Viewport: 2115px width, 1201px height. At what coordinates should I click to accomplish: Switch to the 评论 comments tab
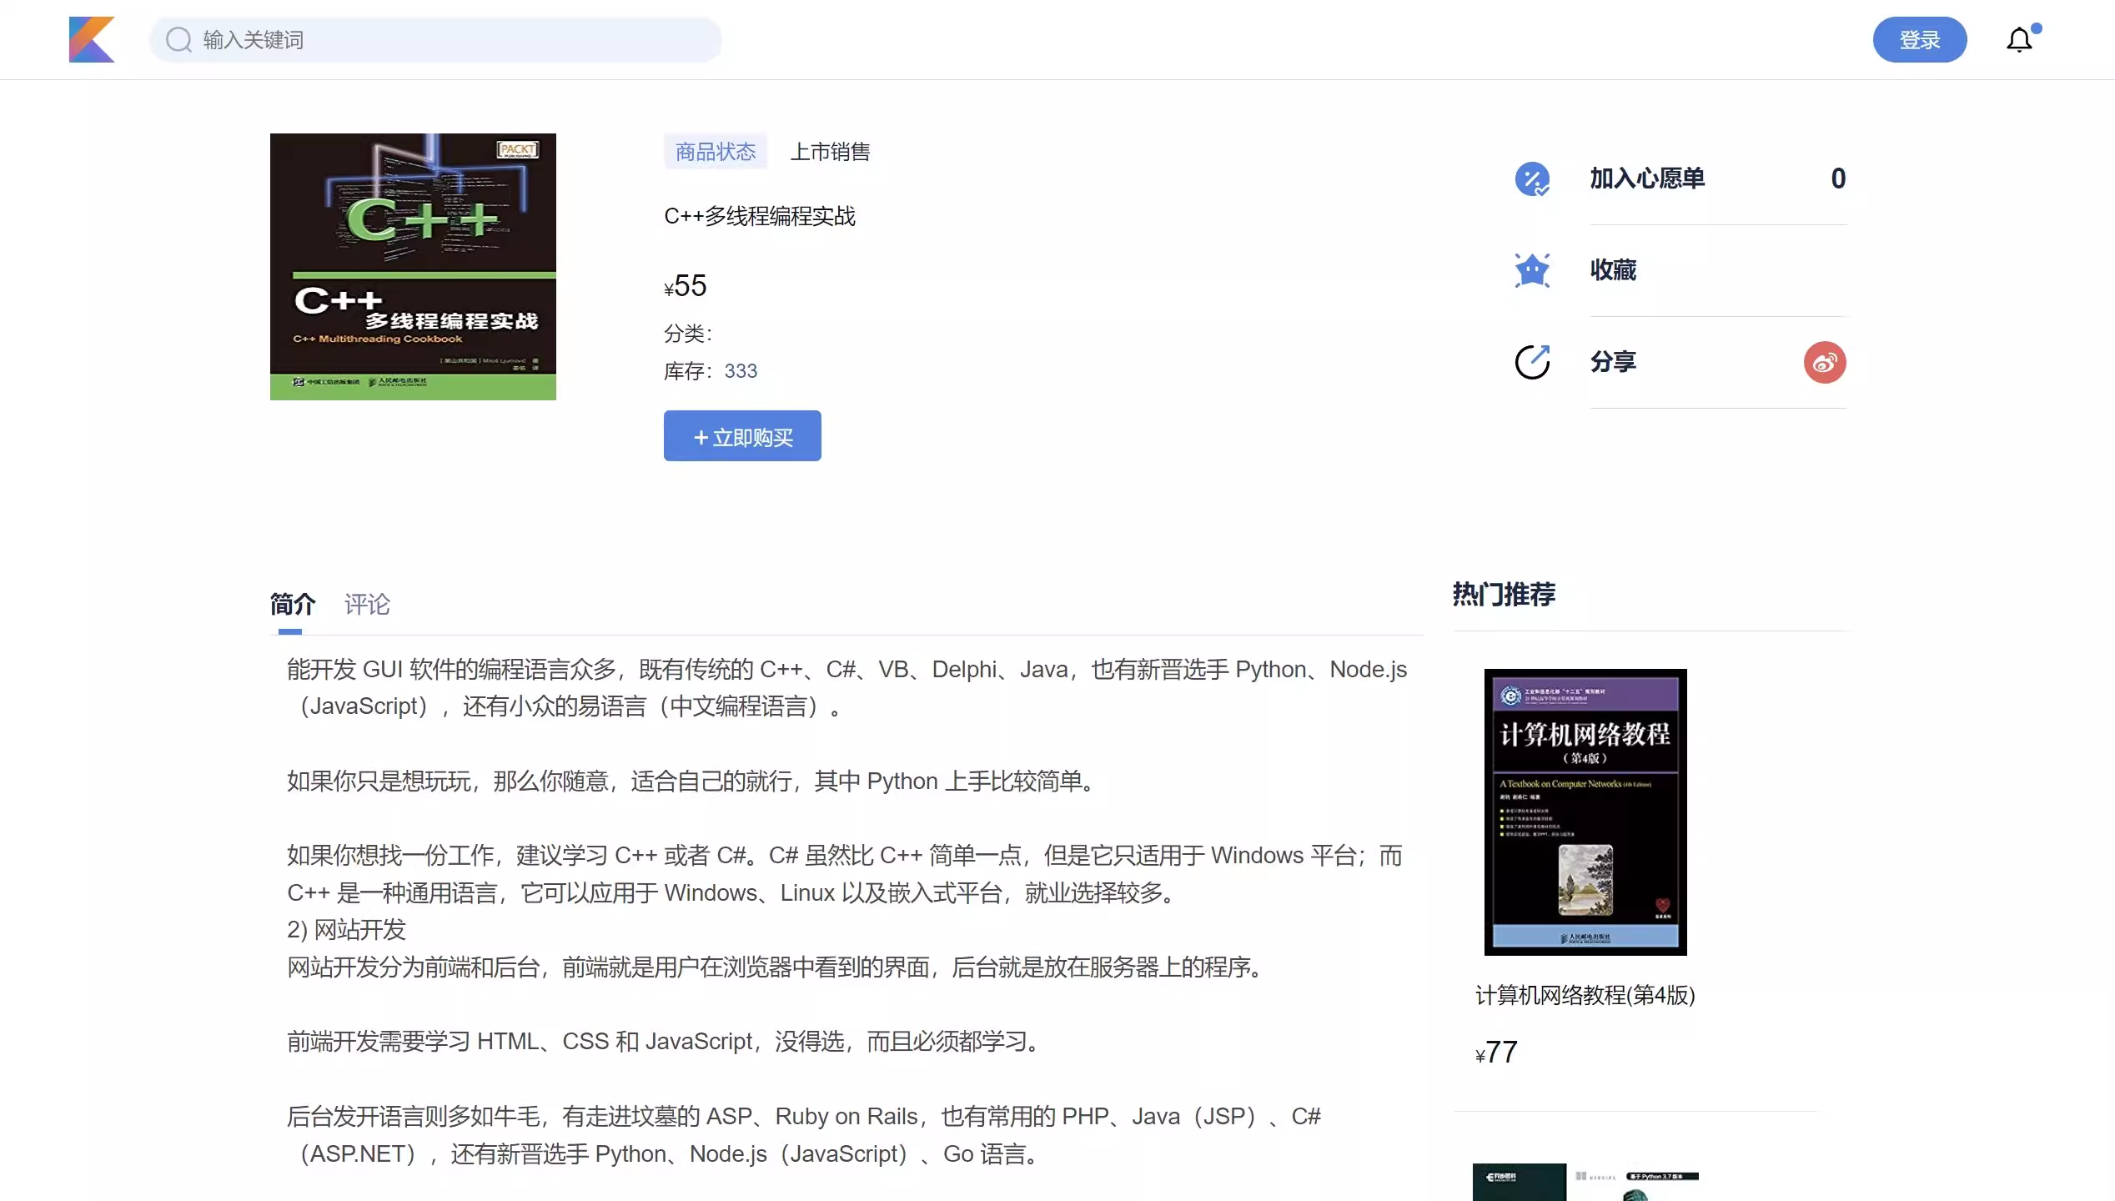click(x=367, y=604)
